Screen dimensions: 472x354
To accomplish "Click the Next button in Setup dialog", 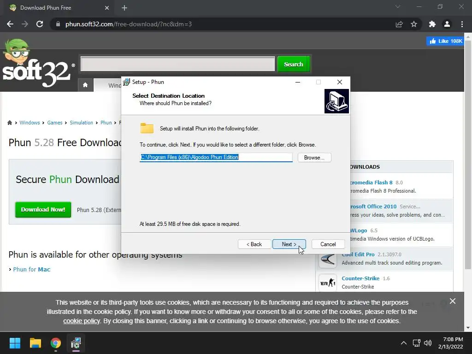I will pos(289,244).
